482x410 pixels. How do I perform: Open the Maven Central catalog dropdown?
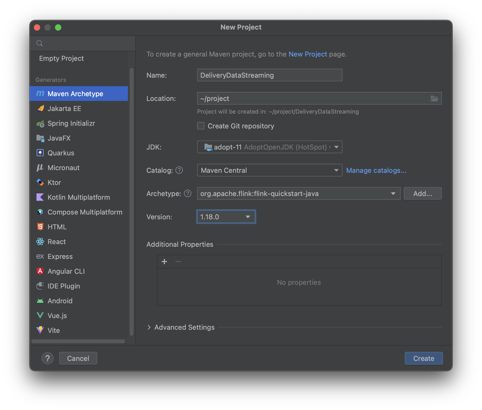(x=270, y=170)
